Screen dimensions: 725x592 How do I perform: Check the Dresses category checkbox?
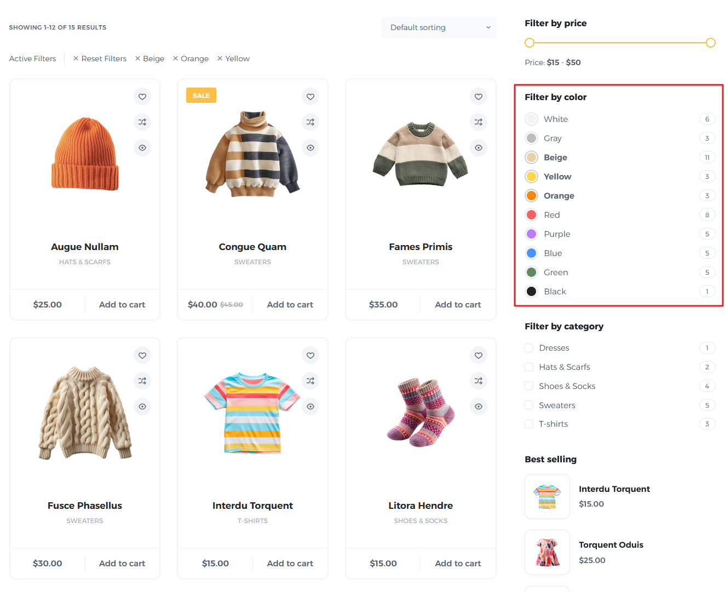coord(529,347)
